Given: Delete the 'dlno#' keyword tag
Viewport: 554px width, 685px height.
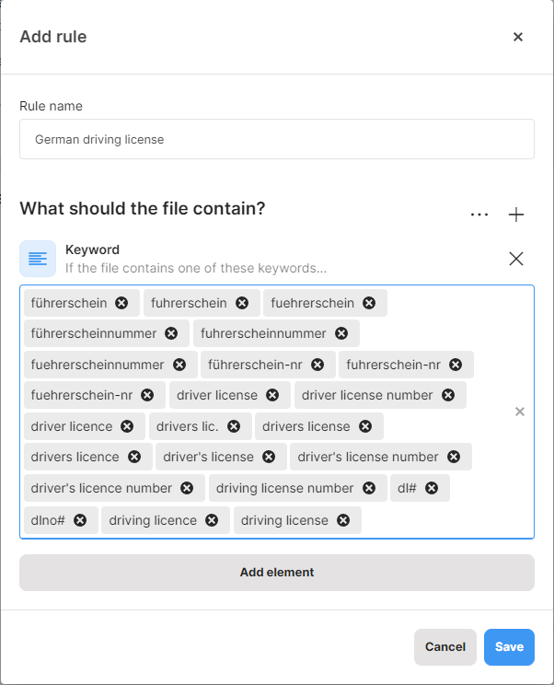Looking at the screenshot, I should (80, 520).
